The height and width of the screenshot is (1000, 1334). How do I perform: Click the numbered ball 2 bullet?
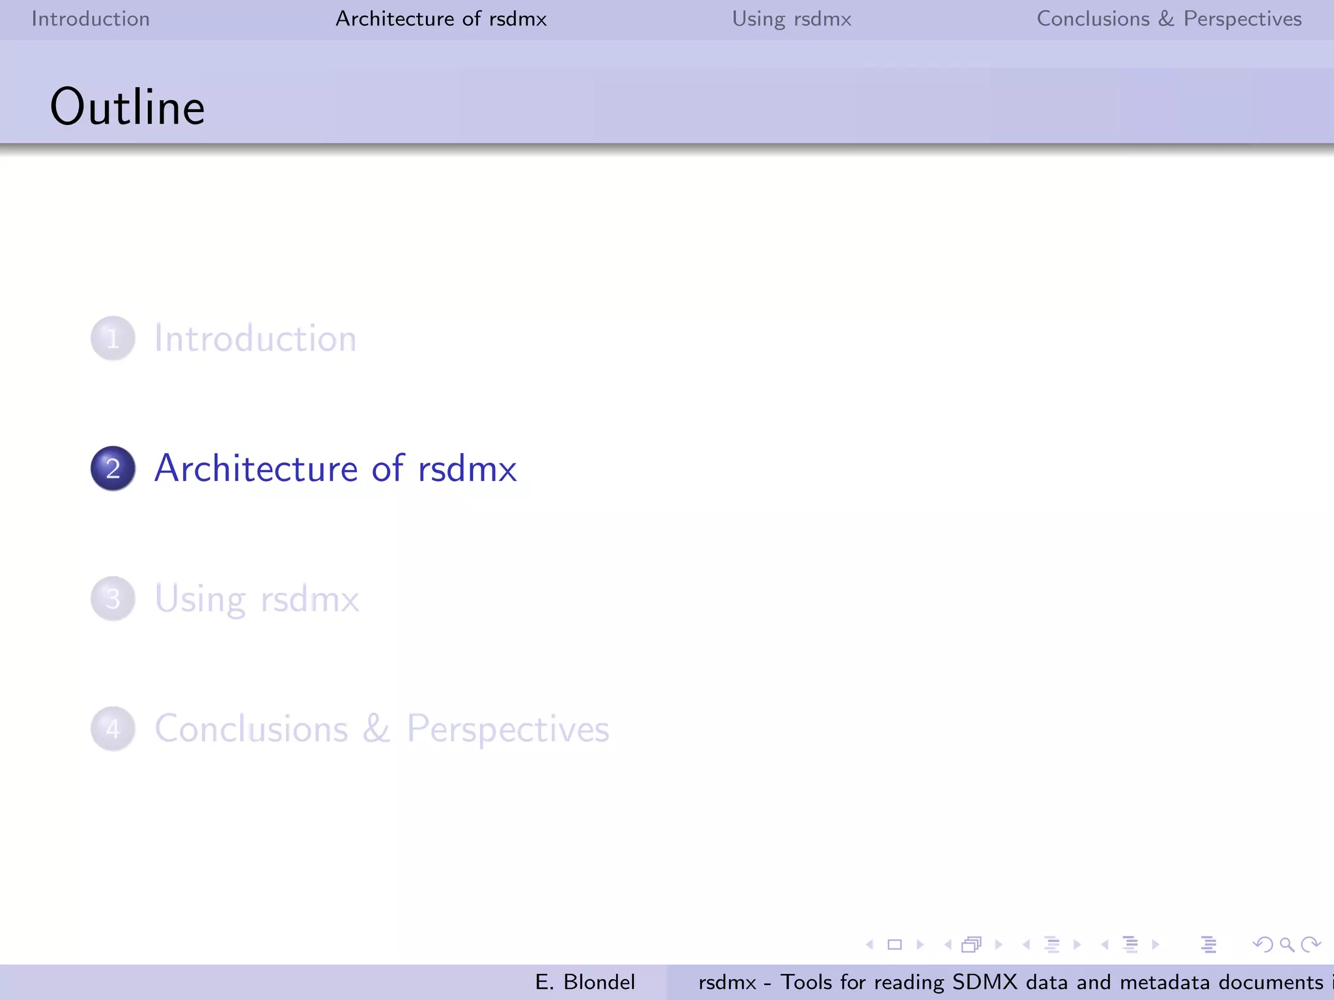click(x=113, y=469)
